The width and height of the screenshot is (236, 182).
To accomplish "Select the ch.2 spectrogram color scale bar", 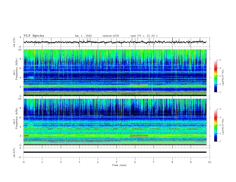I will point(215,125).
